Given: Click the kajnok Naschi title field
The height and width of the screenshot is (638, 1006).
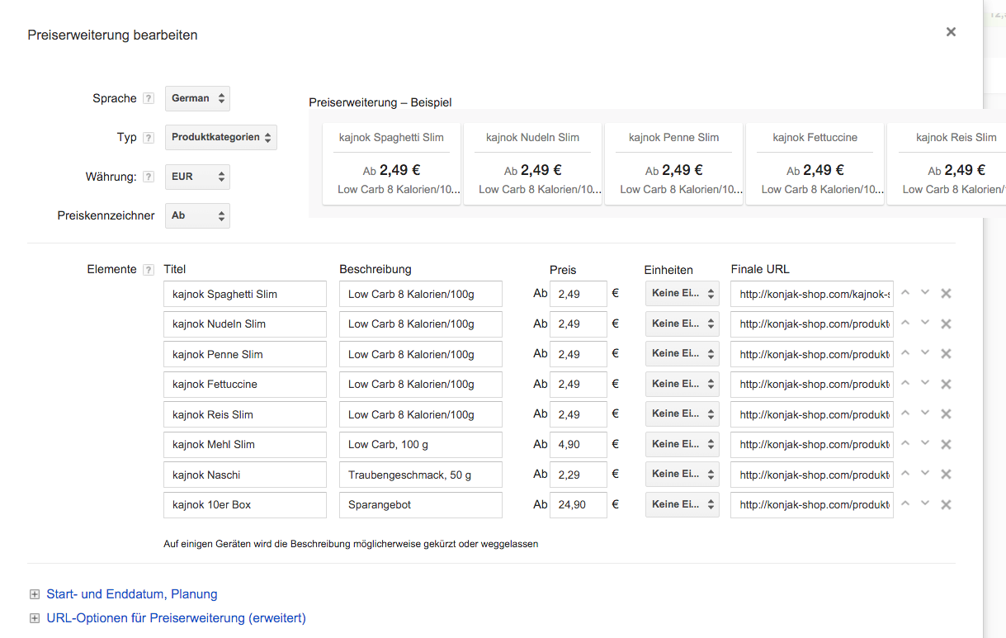Looking at the screenshot, I should point(245,475).
